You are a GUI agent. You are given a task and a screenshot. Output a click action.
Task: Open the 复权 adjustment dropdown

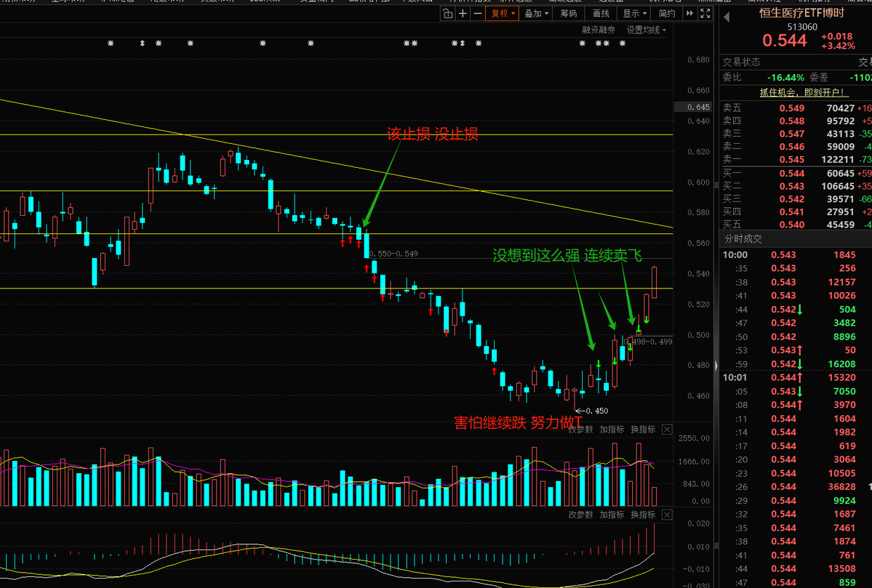[x=502, y=14]
